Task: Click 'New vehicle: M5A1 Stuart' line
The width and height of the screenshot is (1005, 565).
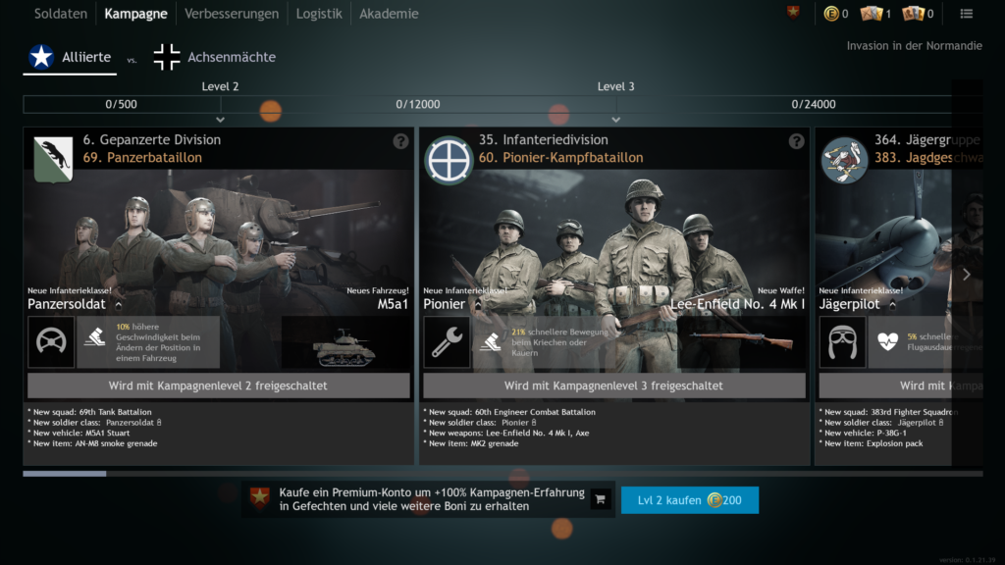Action: click(79, 433)
